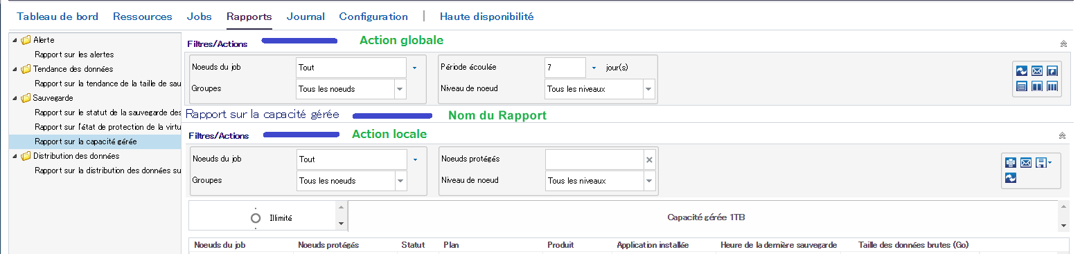Open the local Noeuds du job dropdown arrow
The image size is (1080, 254).
[x=414, y=159]
